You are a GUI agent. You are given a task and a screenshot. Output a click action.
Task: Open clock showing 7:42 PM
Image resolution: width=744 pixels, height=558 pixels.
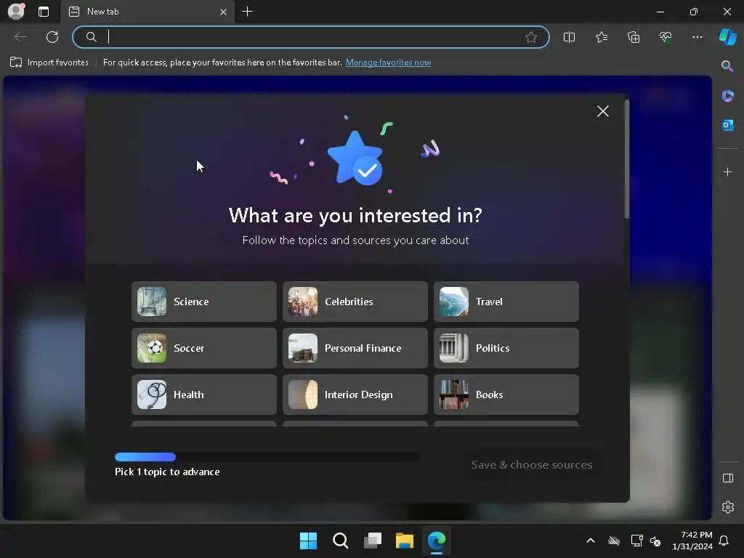[x=692, y=541]
